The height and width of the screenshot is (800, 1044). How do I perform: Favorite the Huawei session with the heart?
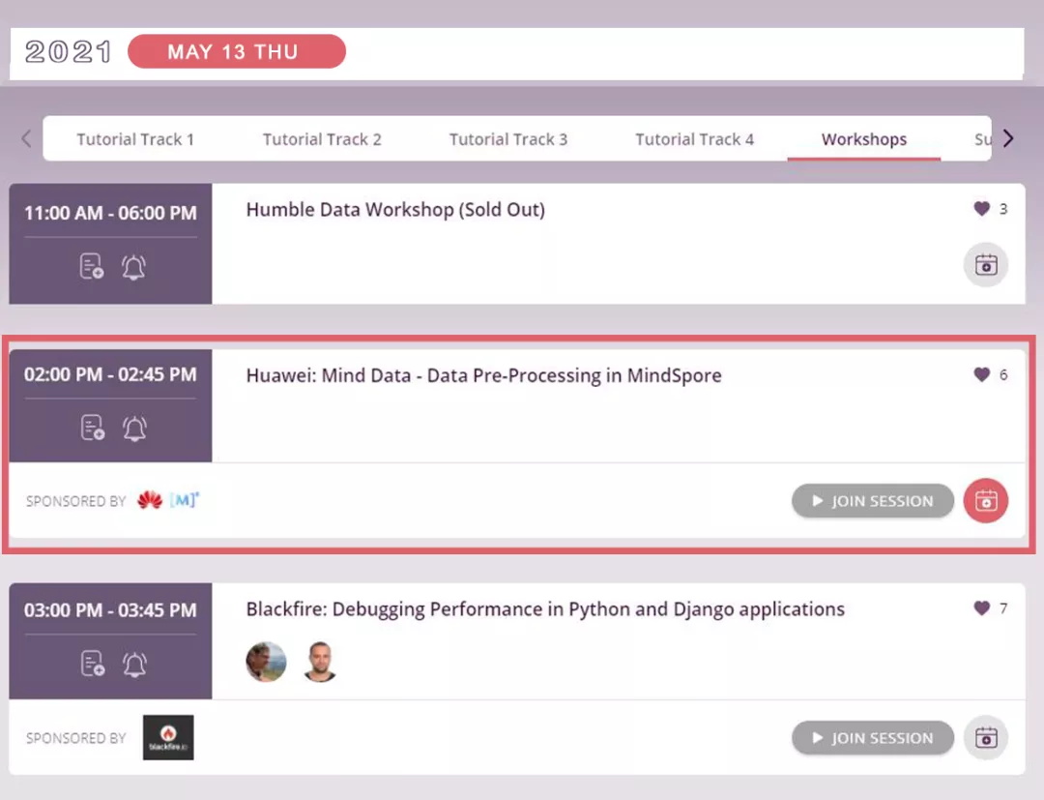coord(981,374)
